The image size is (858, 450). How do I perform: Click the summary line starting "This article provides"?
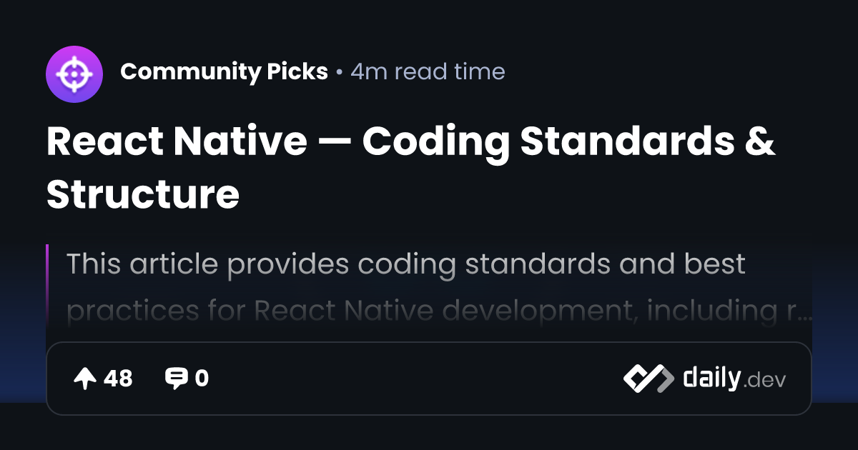coord(405,264)
